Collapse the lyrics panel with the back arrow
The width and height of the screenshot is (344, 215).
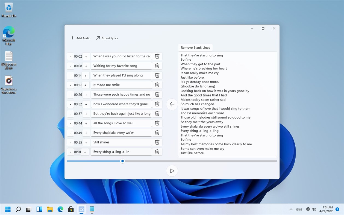click(172, 104)
